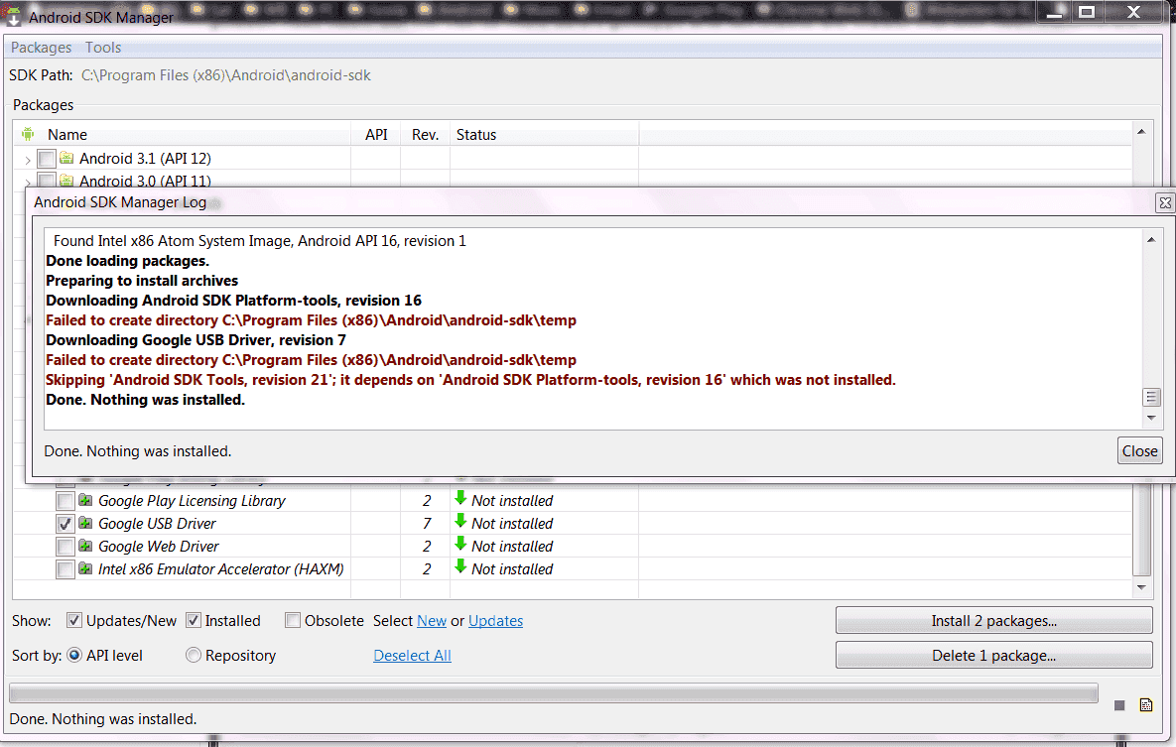Click the Updates select link
Image resolution: width=1176 pixels, height=747 pixels.
point(496,621)
